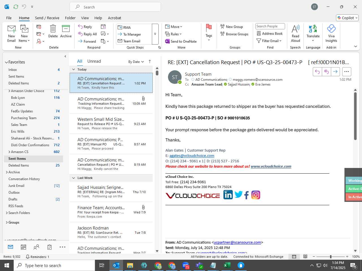Screen dimensions: 362x271
Task: Expand Quick Steps gallery
Action: pos(155,34)
